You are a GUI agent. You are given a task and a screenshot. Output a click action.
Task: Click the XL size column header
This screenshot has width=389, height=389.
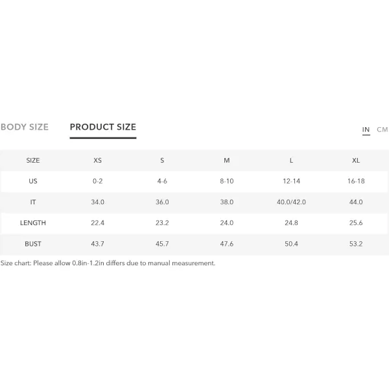pyautogui.click(x=356, y=161)
